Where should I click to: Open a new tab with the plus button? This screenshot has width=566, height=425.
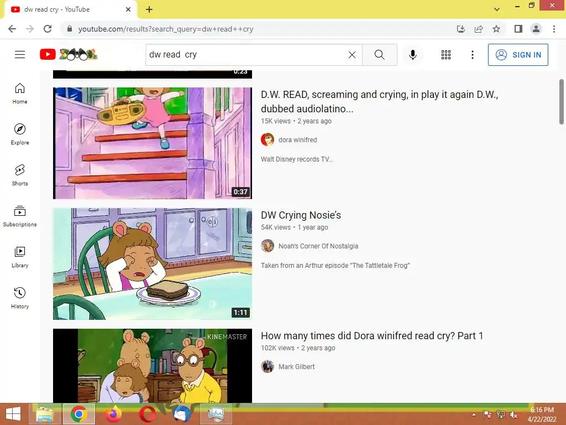[x=149, y=9]
